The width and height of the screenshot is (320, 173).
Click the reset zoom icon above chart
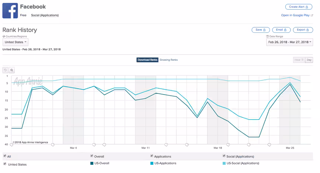pos(5,70)
